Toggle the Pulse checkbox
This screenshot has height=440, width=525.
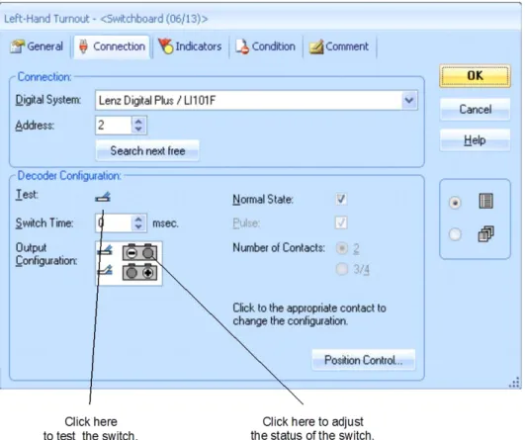[341, 222]
